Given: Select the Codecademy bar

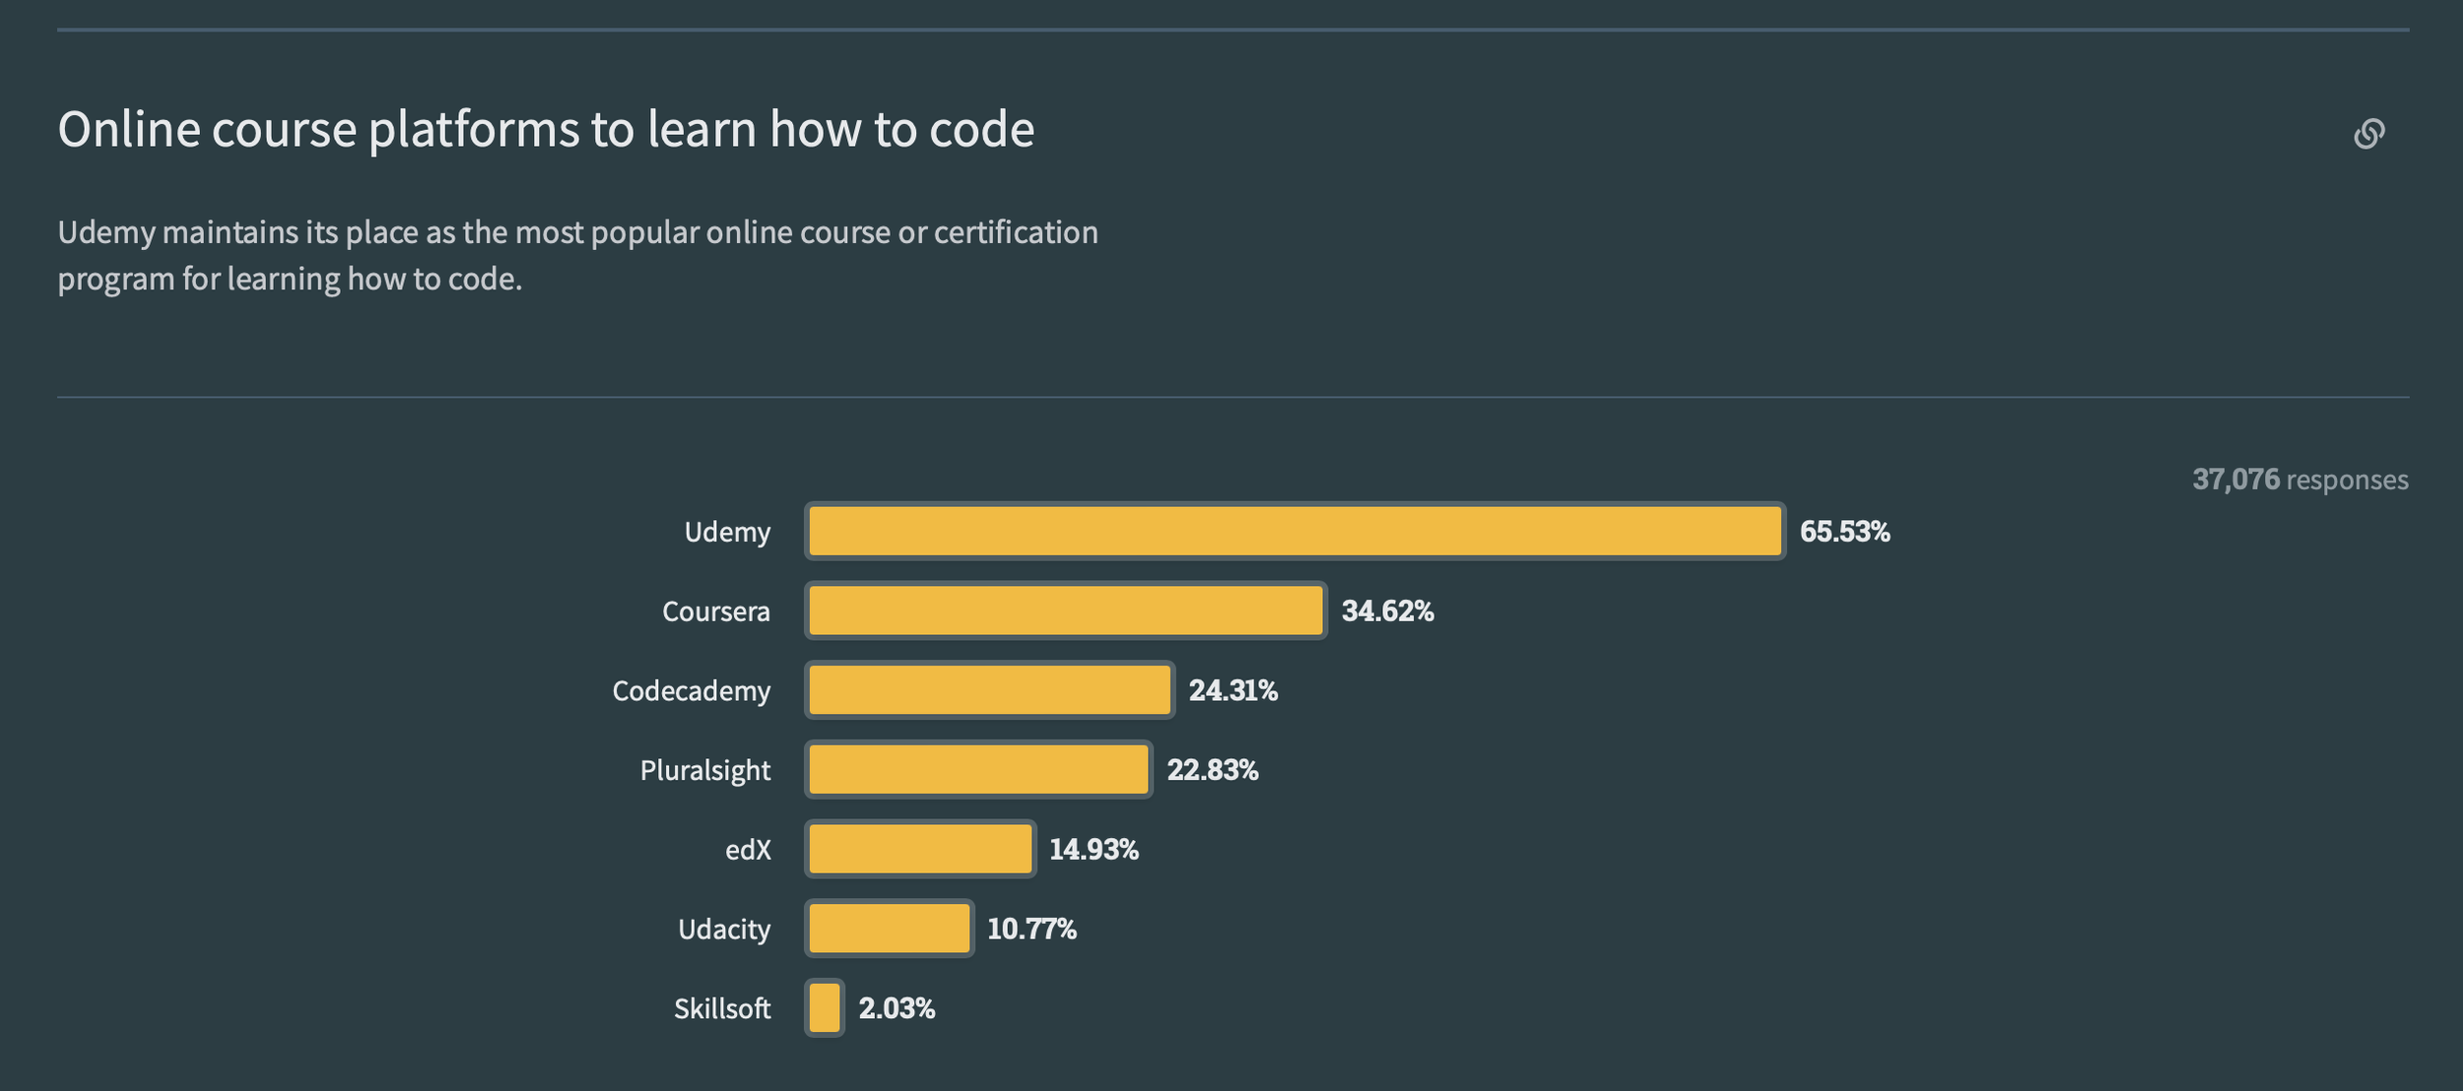Looking at the screenshot, I should pos(989,690).
